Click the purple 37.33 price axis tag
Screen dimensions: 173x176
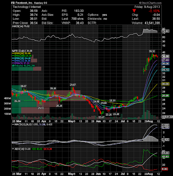[x=165, y=60]
